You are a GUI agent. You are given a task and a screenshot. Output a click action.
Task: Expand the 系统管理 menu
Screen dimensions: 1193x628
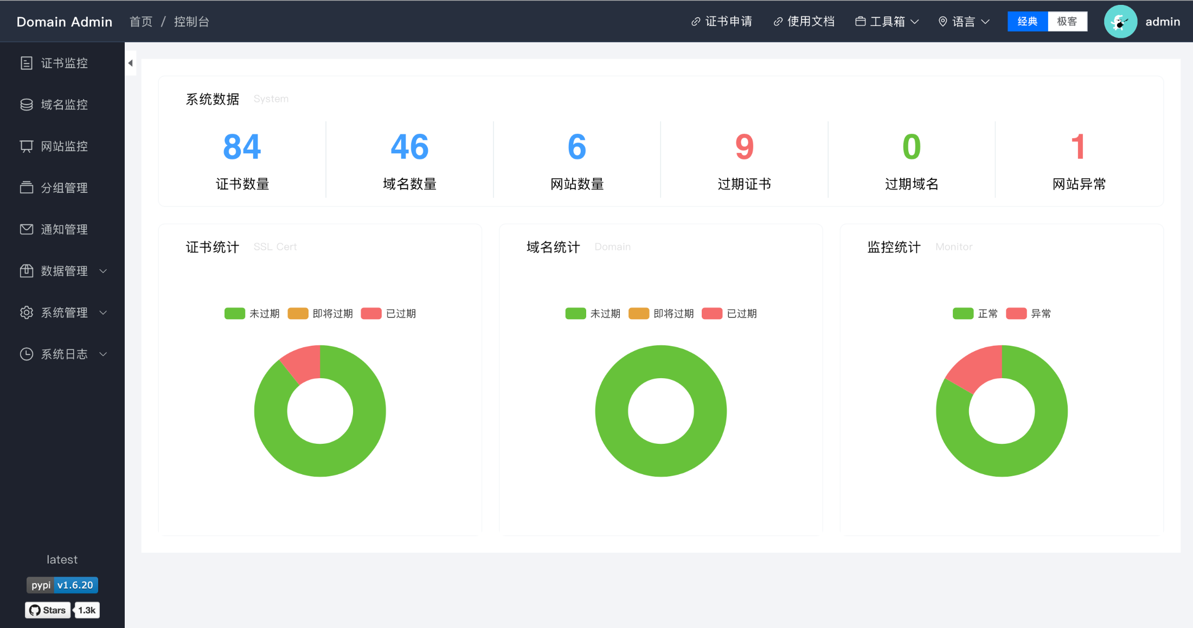coord(63,312)
